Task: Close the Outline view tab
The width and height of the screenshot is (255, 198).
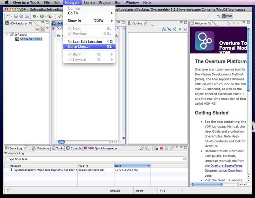Action: click(145, 23)
